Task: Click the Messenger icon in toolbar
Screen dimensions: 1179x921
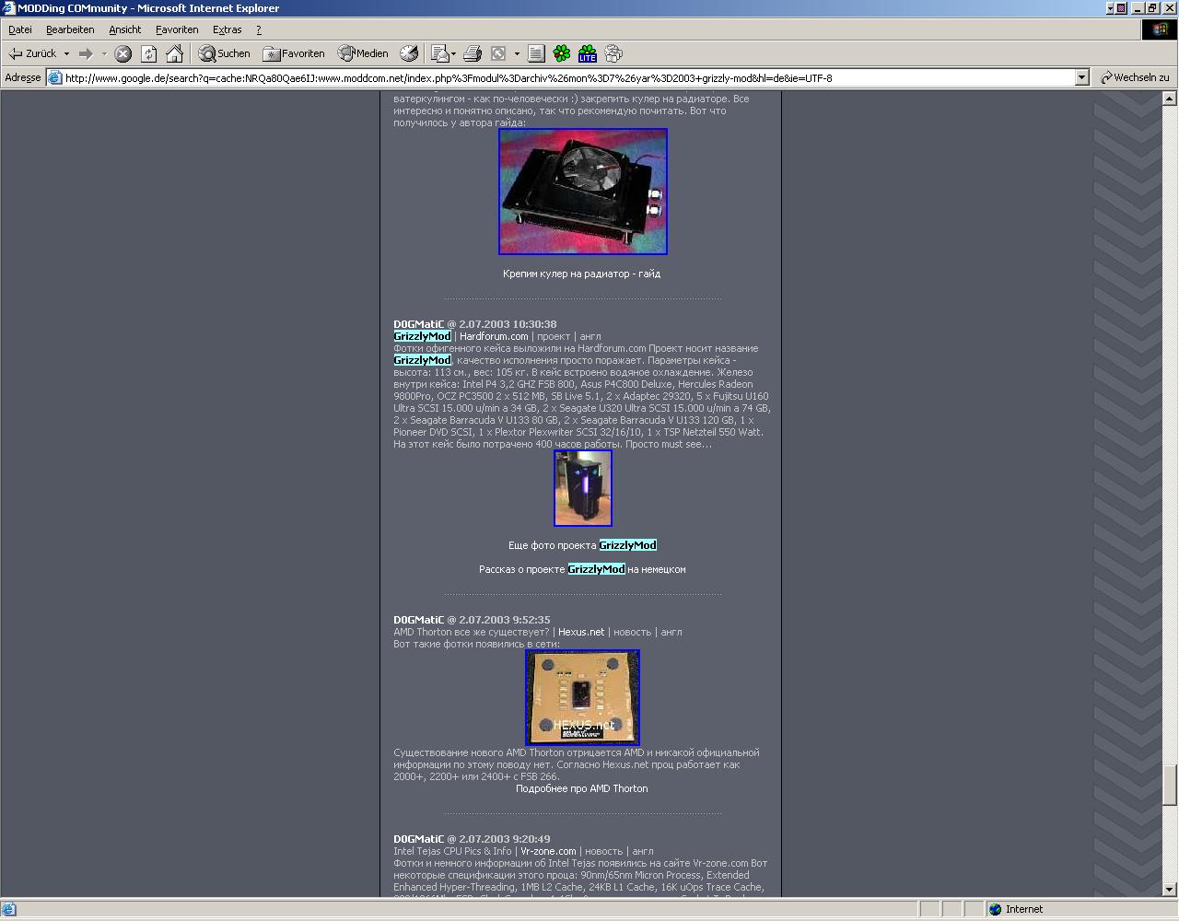Action: (613, 53)
